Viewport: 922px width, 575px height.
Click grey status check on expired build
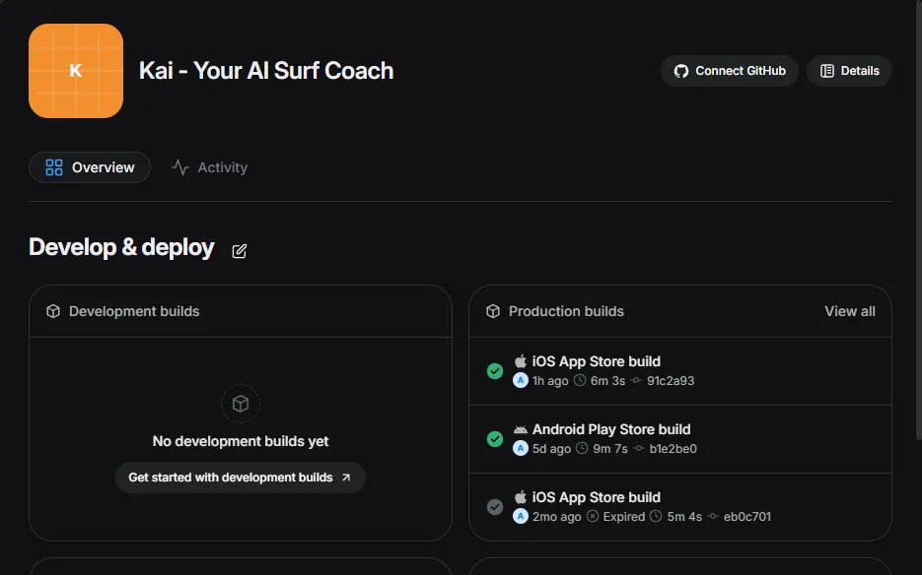coord(495,507)
